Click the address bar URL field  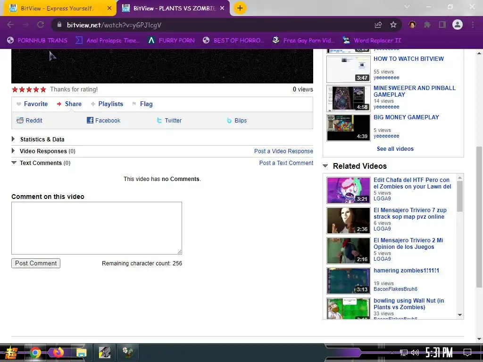point(213,25)
